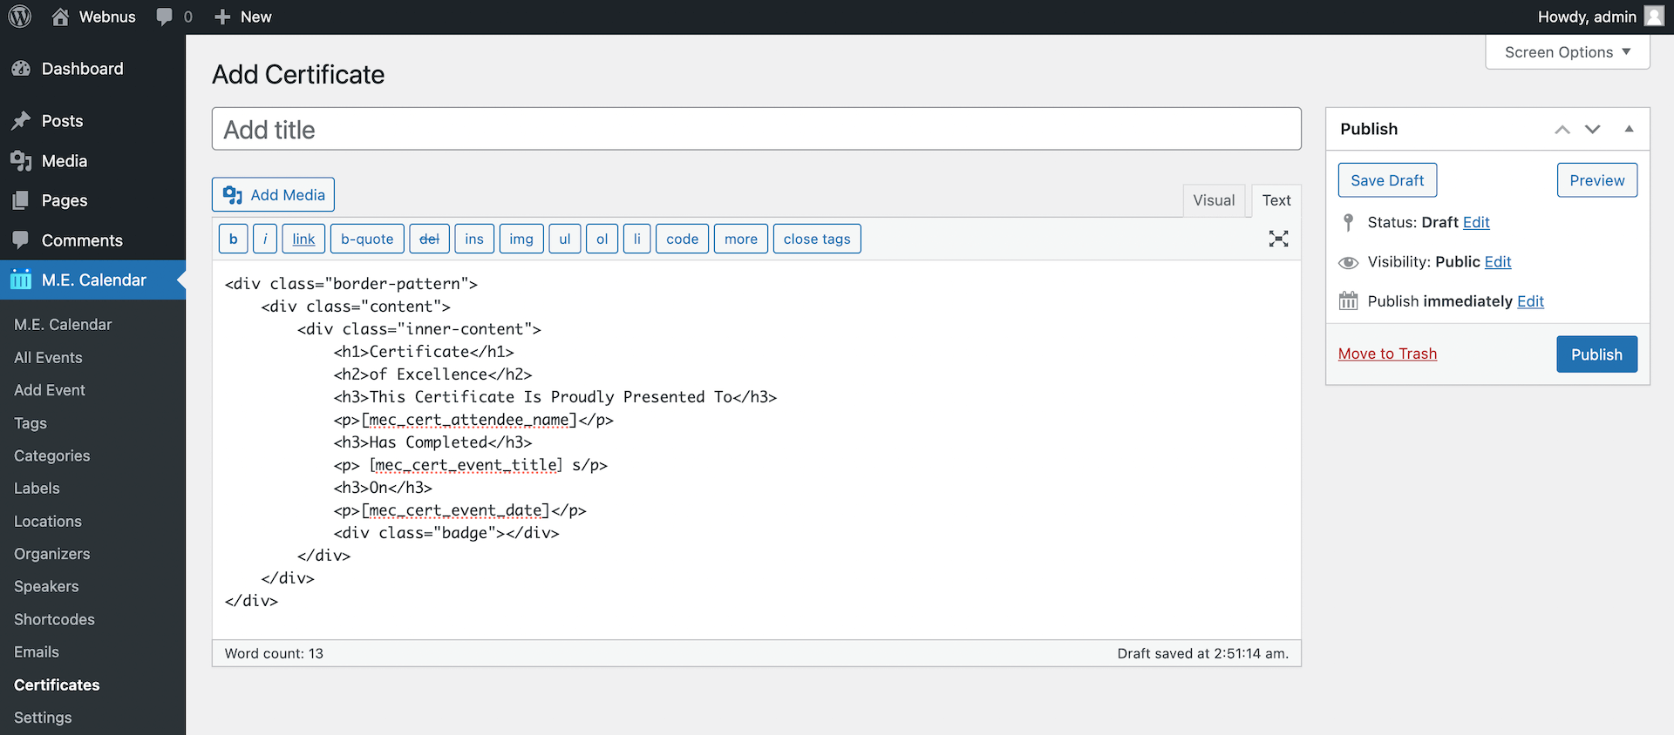Click the Move to Trash link
This screenshot has height=735, width=1674.
pos(1387,354)
